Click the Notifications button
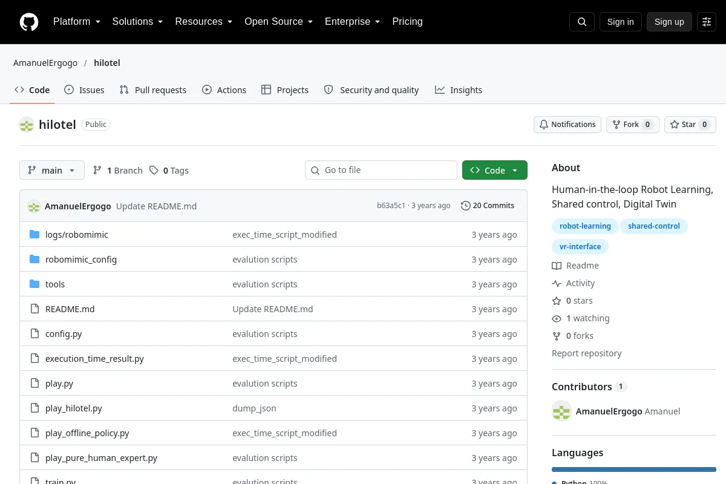The image size is (726, 484). point(567,125)
